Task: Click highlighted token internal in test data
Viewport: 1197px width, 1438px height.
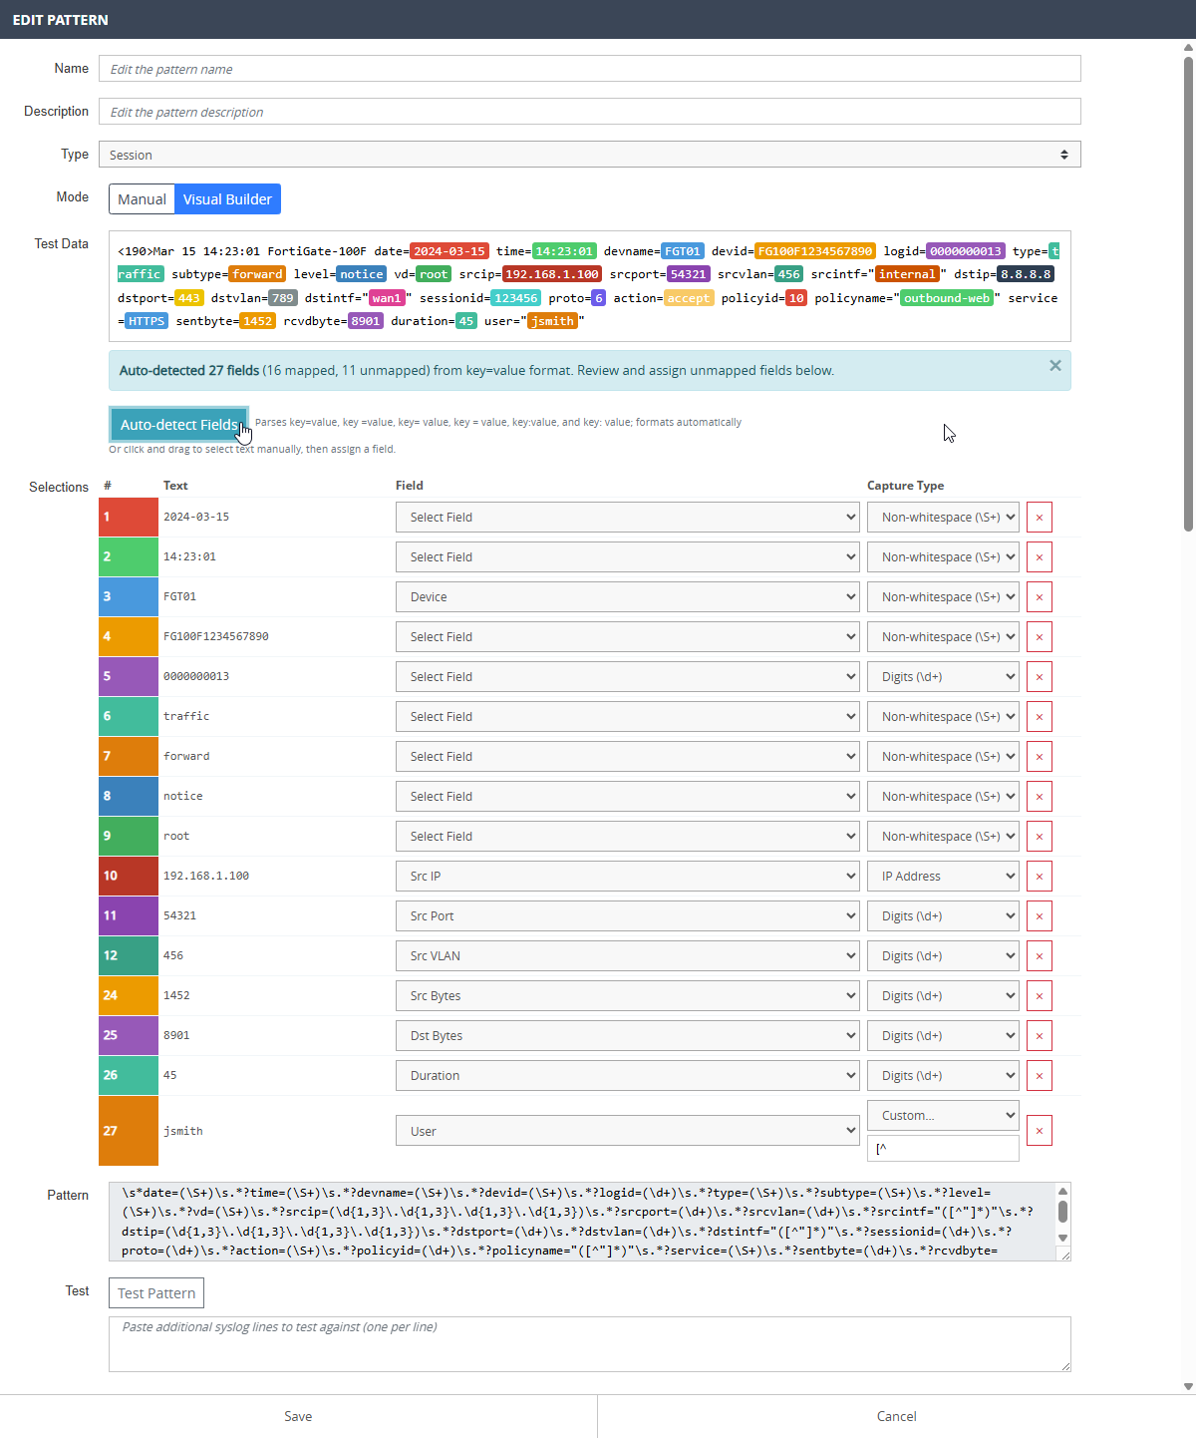Action: click(907, 274)
